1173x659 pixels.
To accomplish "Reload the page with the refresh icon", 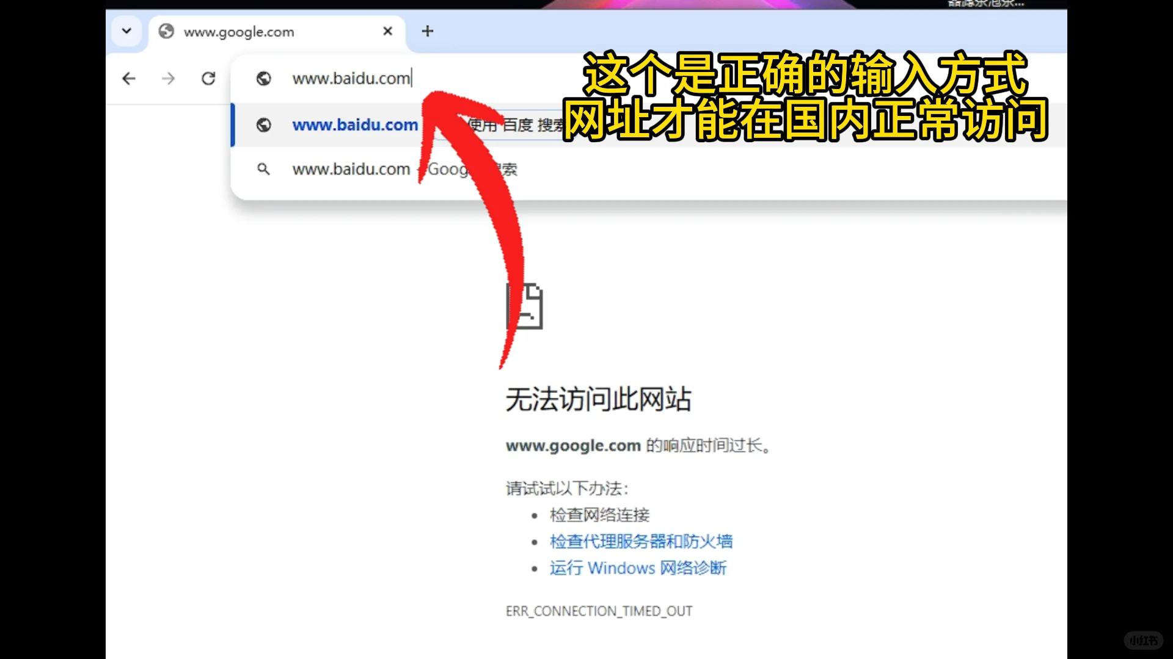I will 208,79.
